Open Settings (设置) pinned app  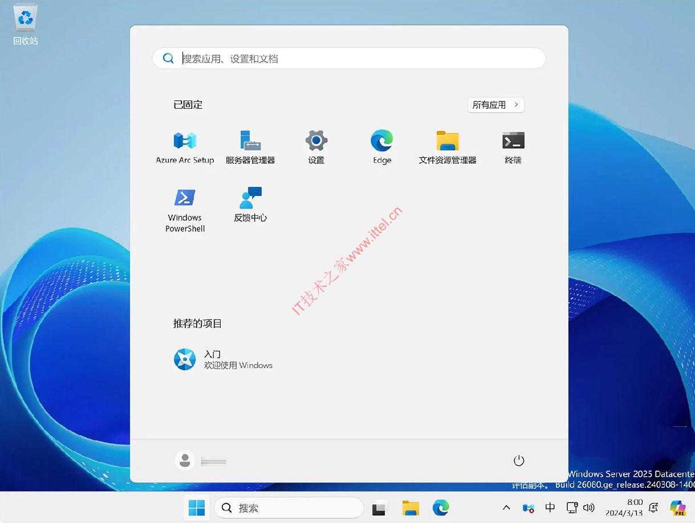tap(316, 148)
